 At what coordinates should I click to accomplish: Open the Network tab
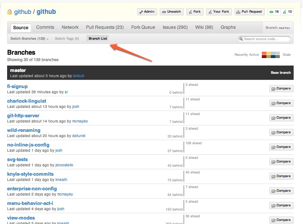point(70,27)
